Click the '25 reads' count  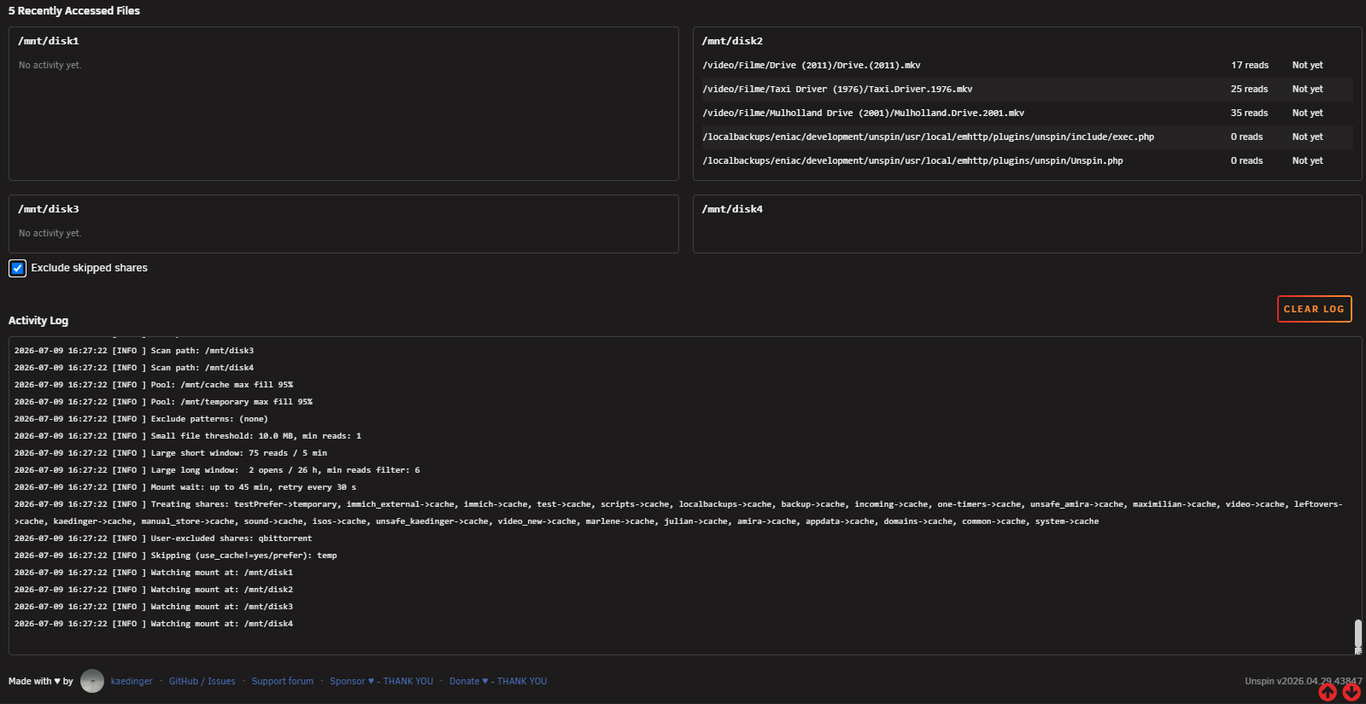pos(1249,90)
